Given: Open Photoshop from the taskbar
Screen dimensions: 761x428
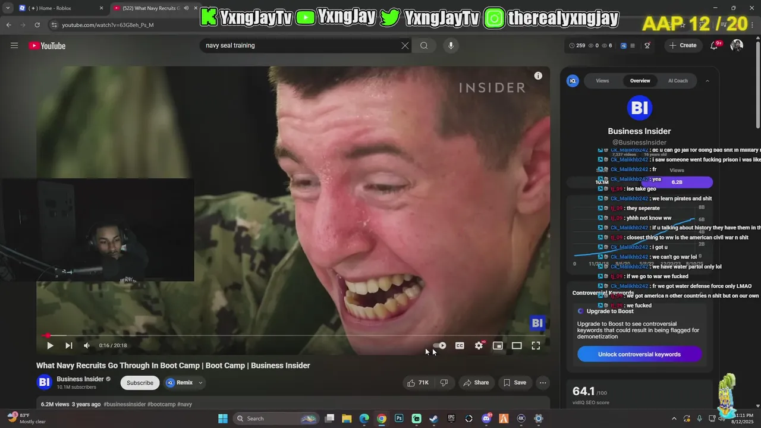Looking at the screenshot, I should 399,418.
